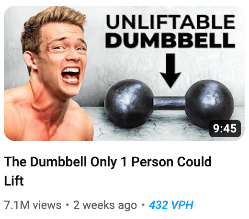This screenshot has height=219, width=249.
Task: Click the 9:45 duration badge
Action: pyautogui.click(x=225, y=129)
